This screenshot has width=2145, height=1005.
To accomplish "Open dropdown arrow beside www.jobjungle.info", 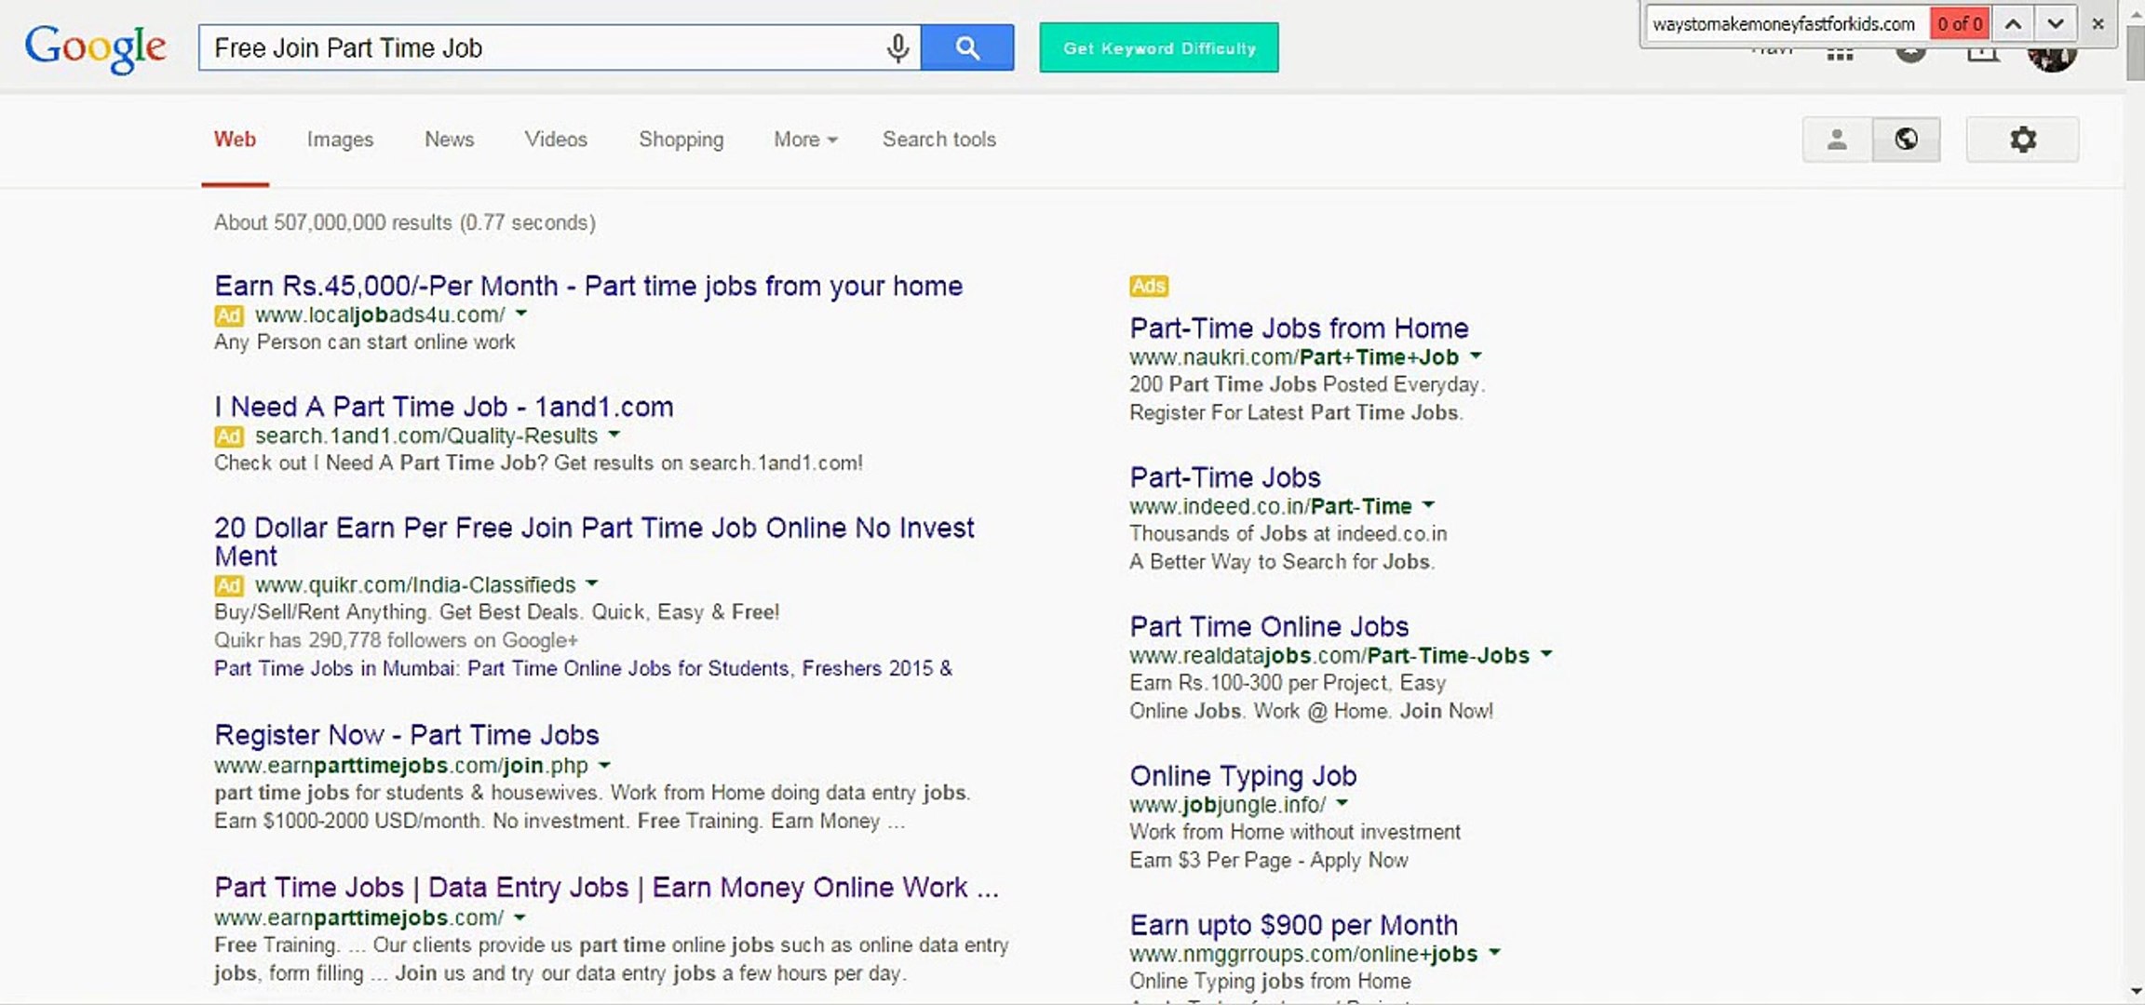I will 1342,803.
